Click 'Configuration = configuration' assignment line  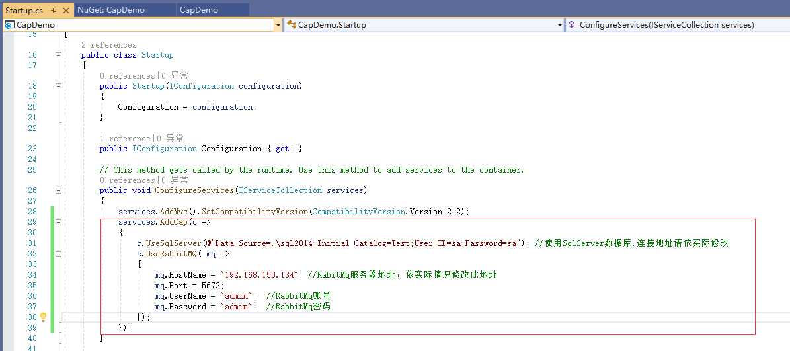[187, 107]
